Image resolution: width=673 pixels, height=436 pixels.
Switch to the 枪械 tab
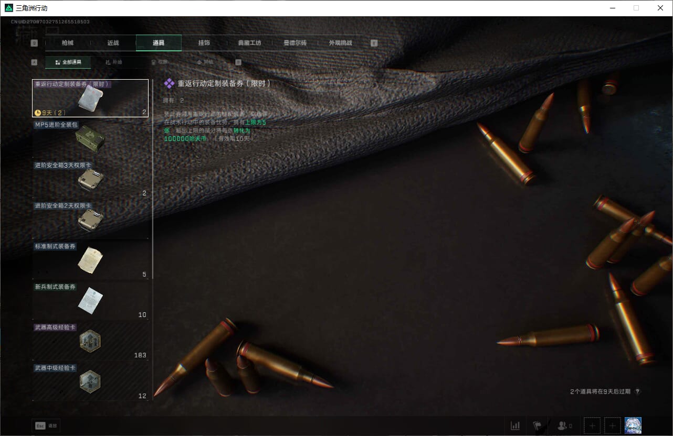(x=68, y=43)
